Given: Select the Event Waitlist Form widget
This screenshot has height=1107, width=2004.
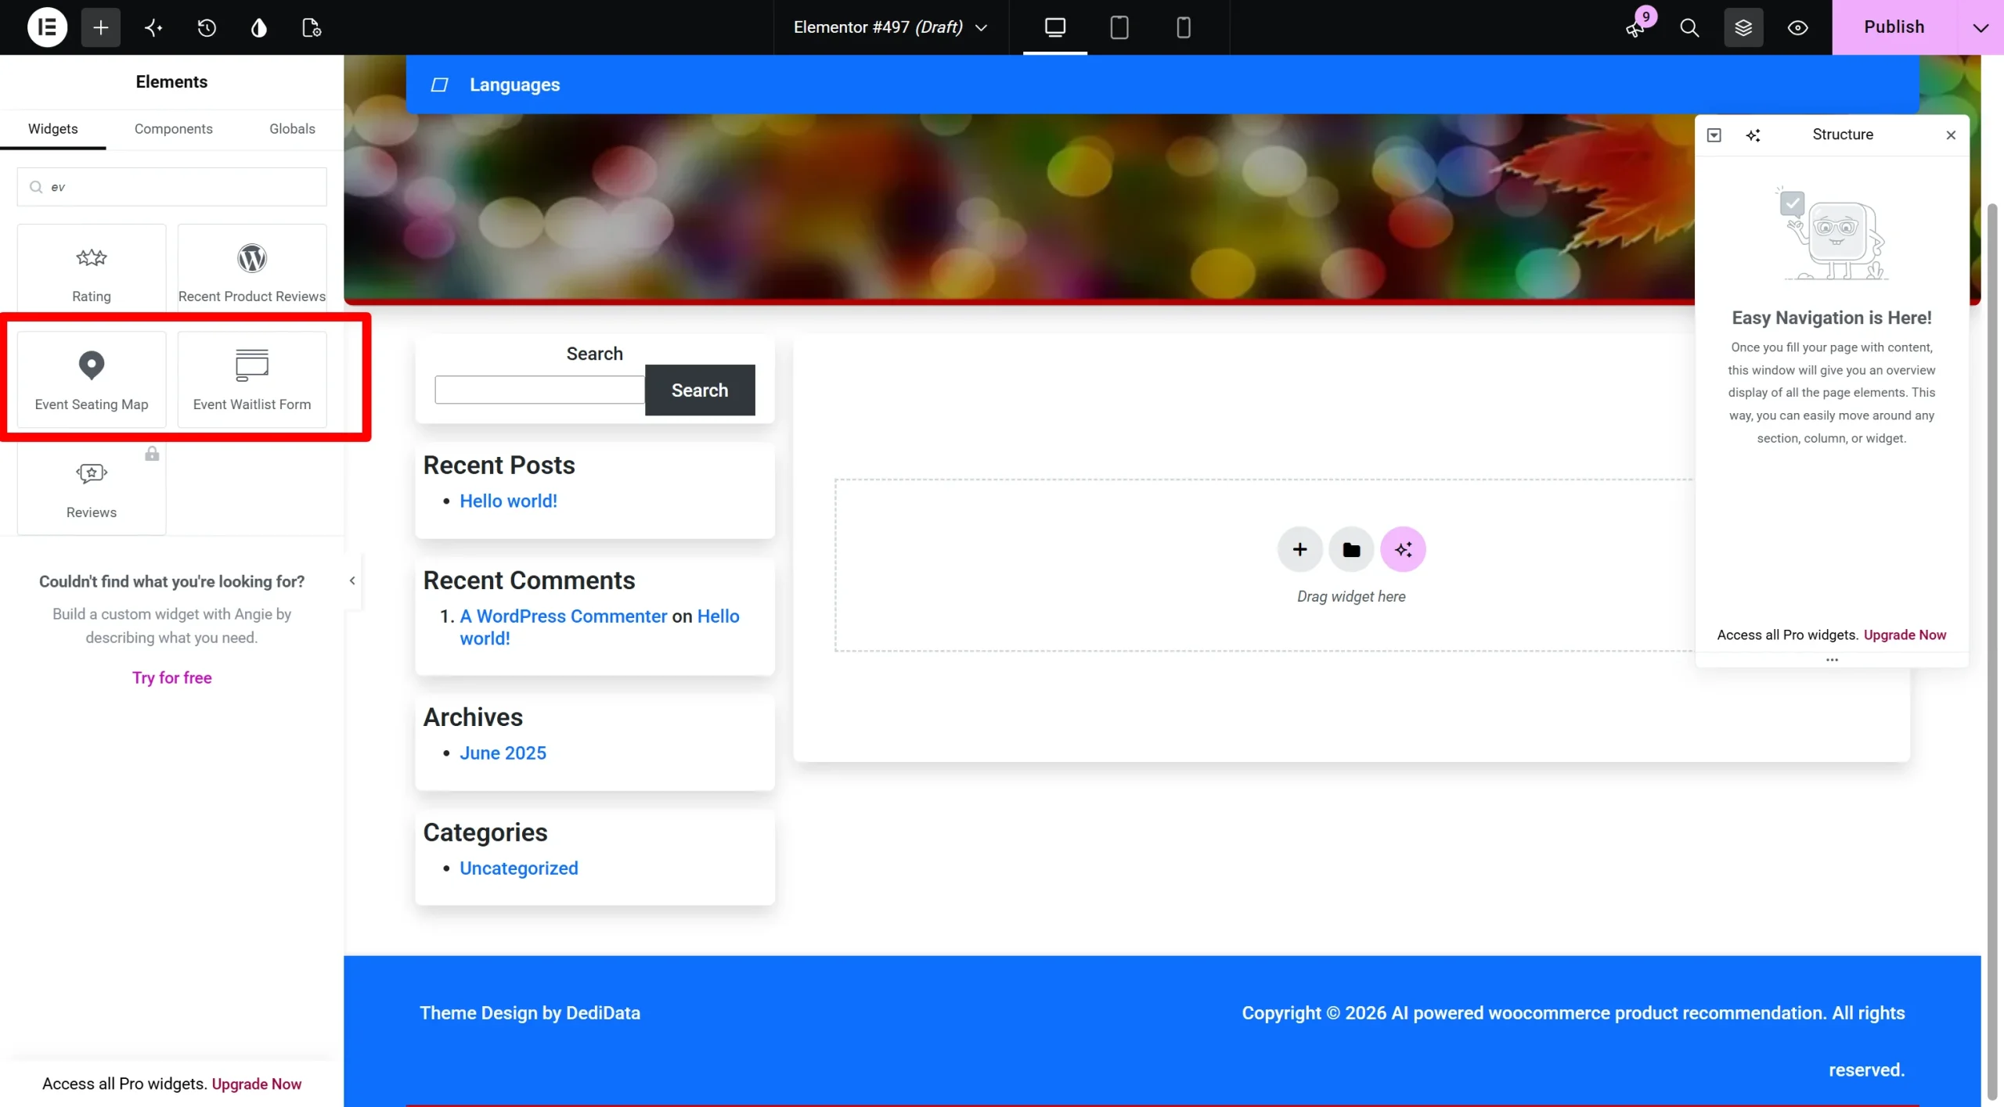Looking at the screenshot, I should (x=252, y=379).
